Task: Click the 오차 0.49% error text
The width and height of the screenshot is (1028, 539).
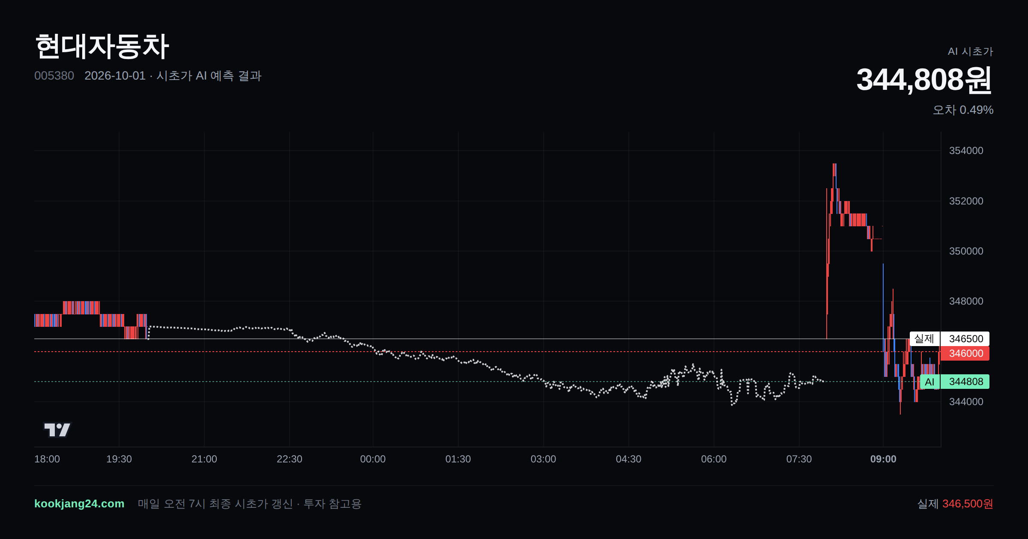Action: (x=963, y=110)
